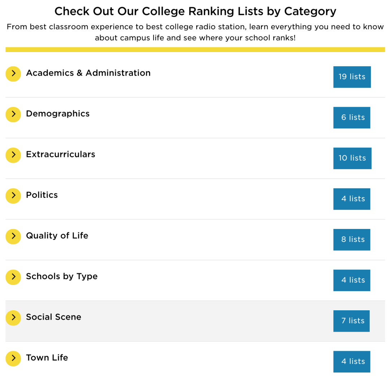Expand the Academics & Administration chevron icon
Image resolution: width=390 pixels, height=379 pixels.
pyautogui.click(x=13, y=74)
